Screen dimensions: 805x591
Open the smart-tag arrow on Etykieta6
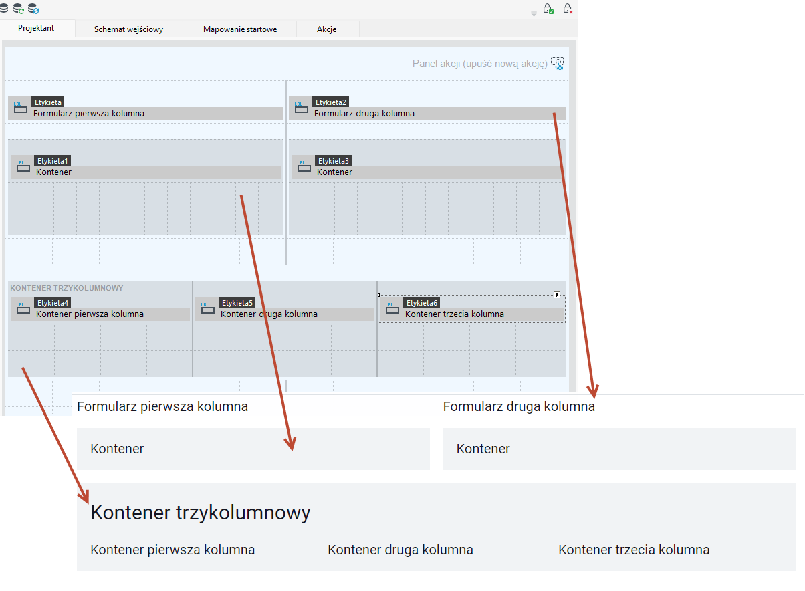558,295
